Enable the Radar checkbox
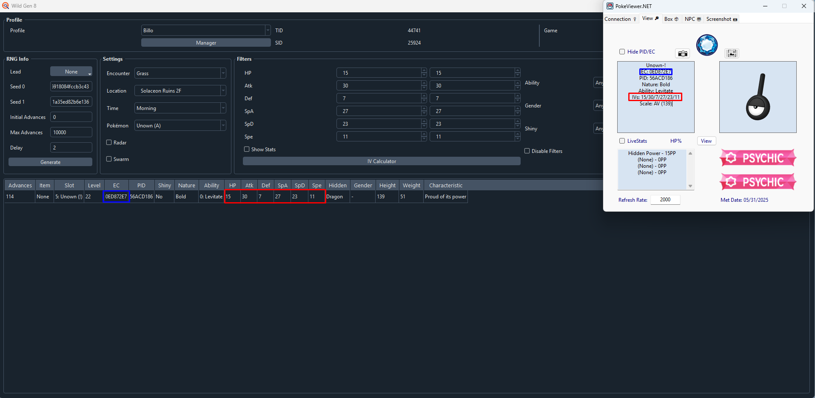This screenshot has width=815, height=398. coord(109,142)
